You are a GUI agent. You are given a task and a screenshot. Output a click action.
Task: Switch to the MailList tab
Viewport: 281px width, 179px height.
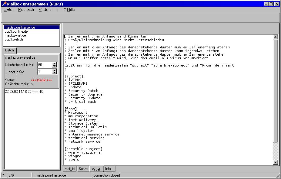click(x=70, y=169)
